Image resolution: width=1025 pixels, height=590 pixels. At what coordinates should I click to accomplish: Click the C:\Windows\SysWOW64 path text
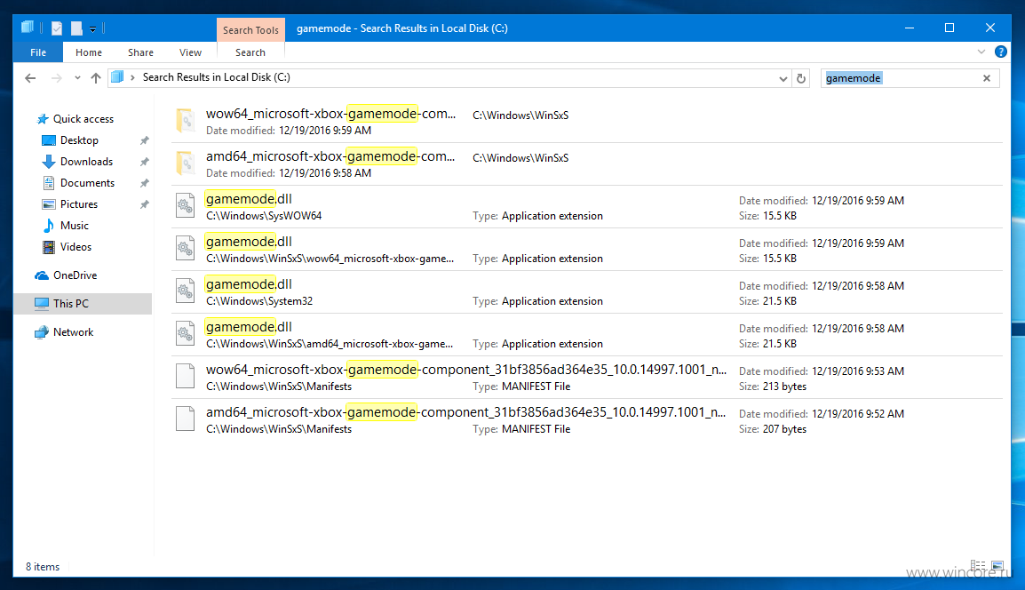[x=264, y=216]
